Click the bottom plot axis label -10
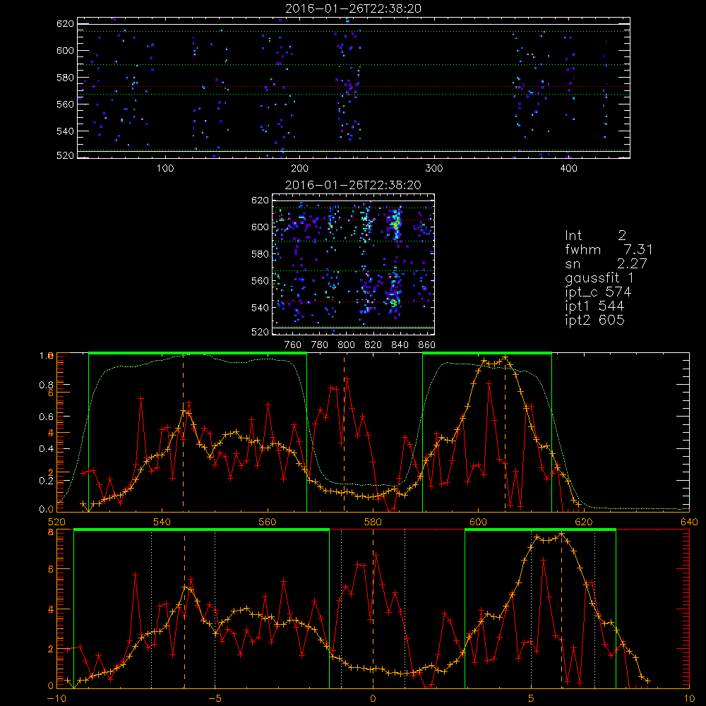The image size is (706, 706). coord(56,699)
